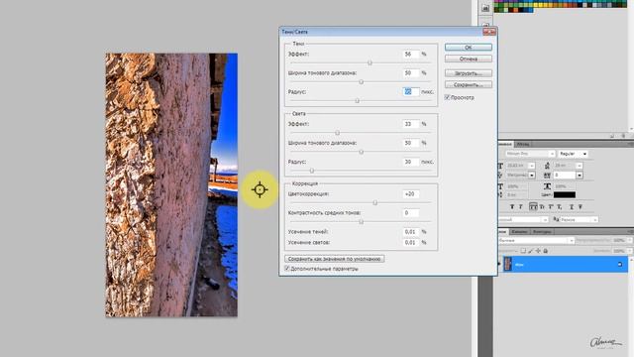This screenshot has height=357, width=634.
Task: Close the Тени/Света dialog window
Action: [x=489, y=32]
